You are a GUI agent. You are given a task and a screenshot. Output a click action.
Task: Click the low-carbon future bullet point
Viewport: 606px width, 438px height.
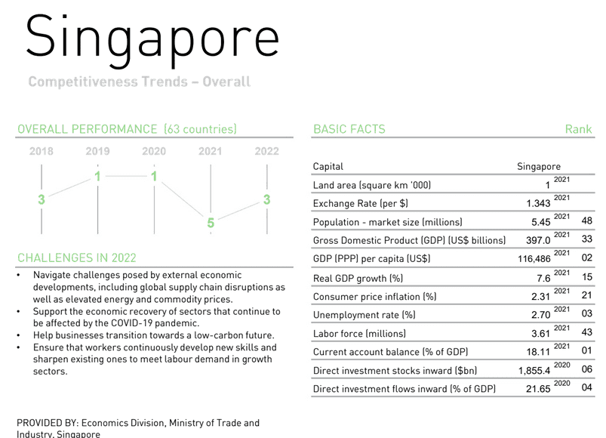[x=154, y=335]
